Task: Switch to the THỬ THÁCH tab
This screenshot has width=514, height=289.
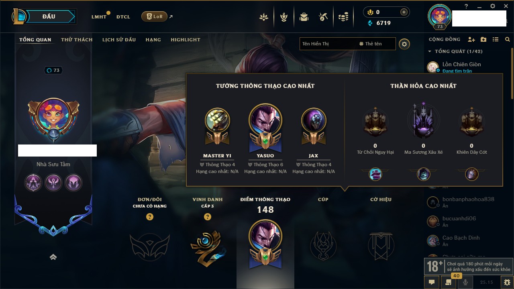Action: pyautogui.click(x=77, y=40)
